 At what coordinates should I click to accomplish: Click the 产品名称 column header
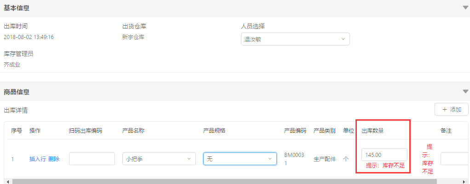click(133, 131)
